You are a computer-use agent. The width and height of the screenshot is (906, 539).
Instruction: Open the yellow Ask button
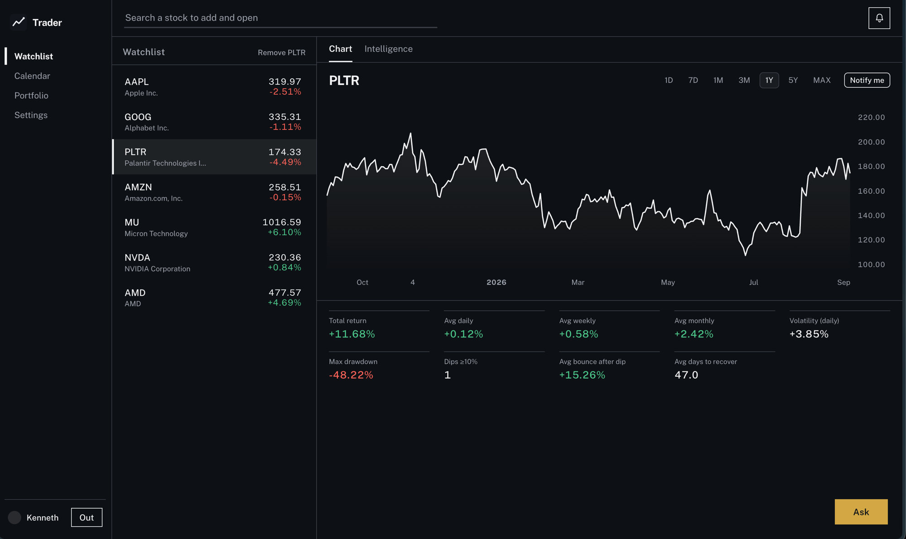point(861,512)
